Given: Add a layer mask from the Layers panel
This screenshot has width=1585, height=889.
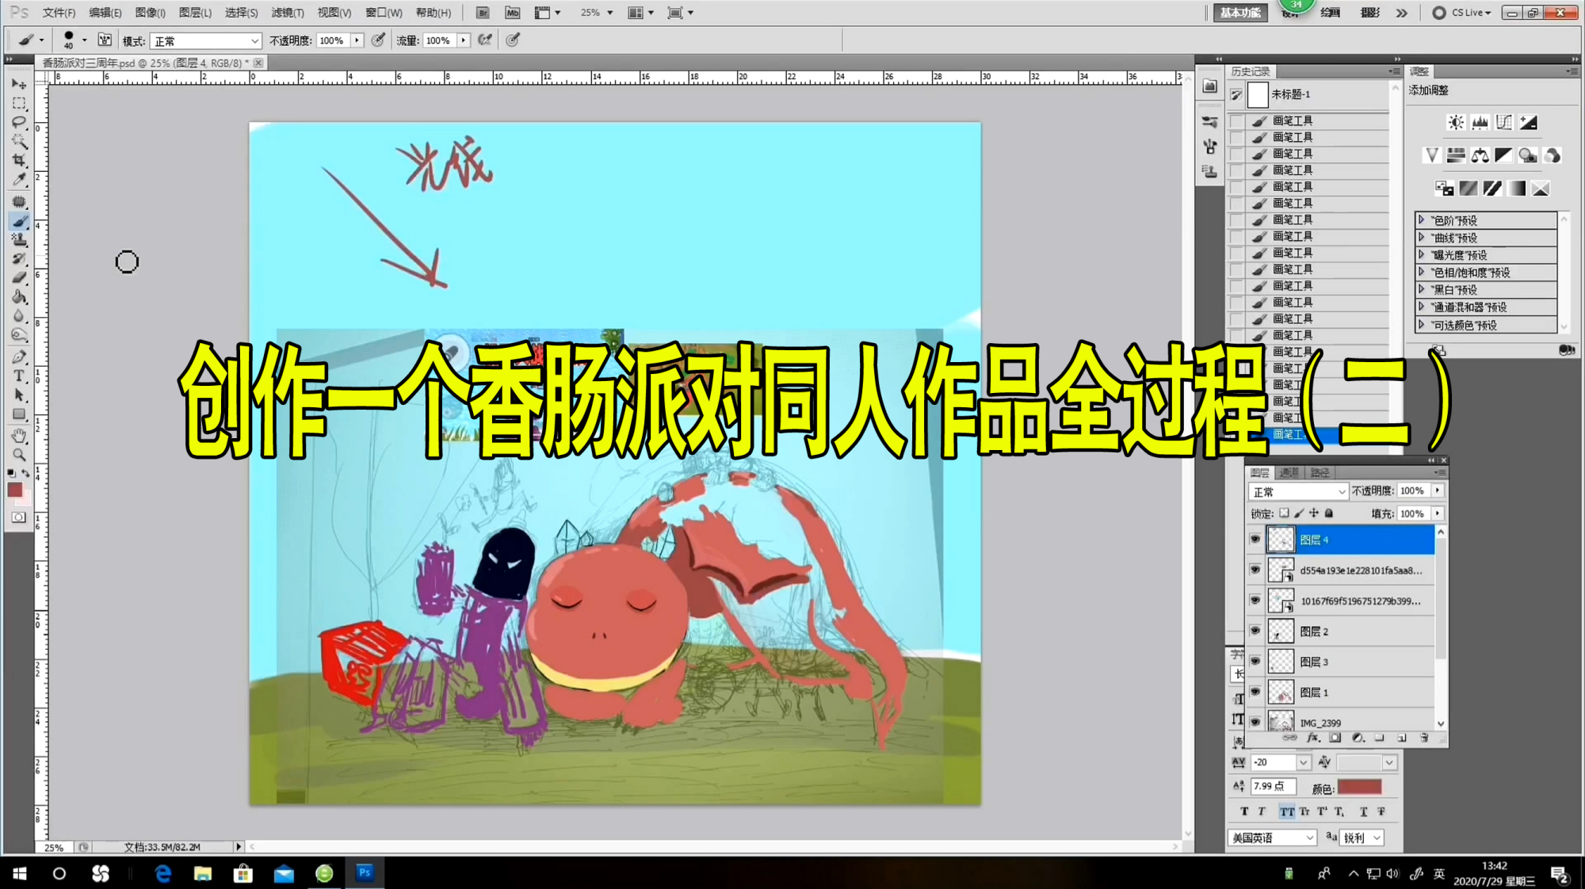Looking at the screenshot, I should [1335, 738].
